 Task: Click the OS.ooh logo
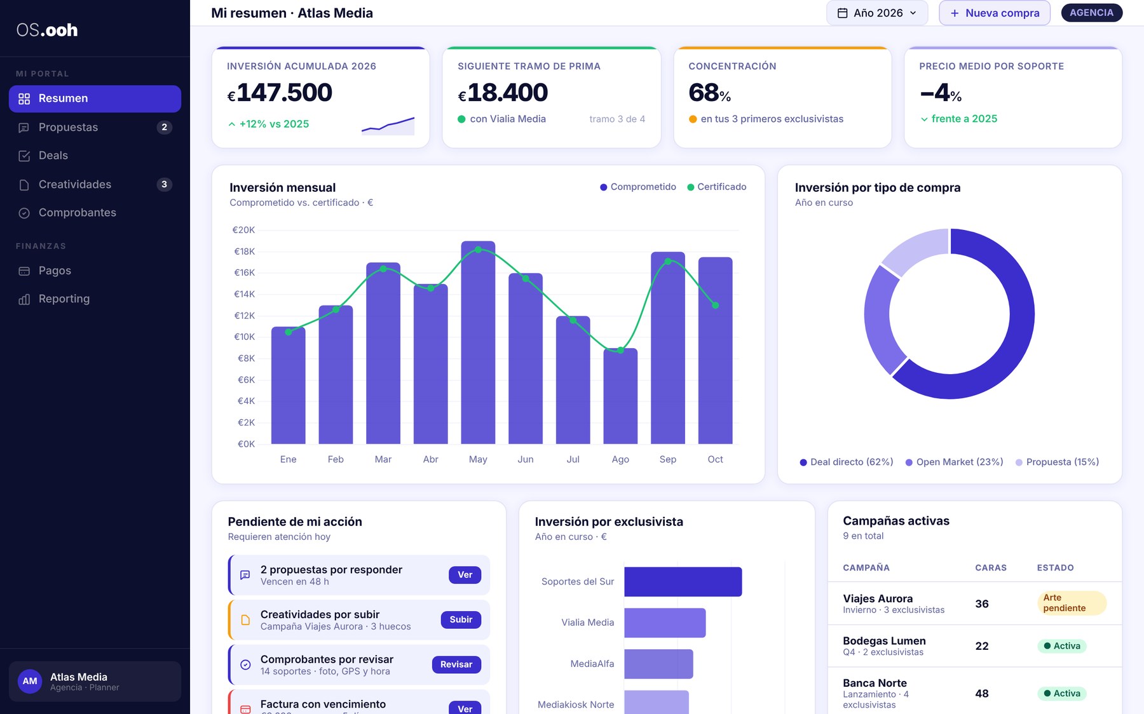point(47,30)
